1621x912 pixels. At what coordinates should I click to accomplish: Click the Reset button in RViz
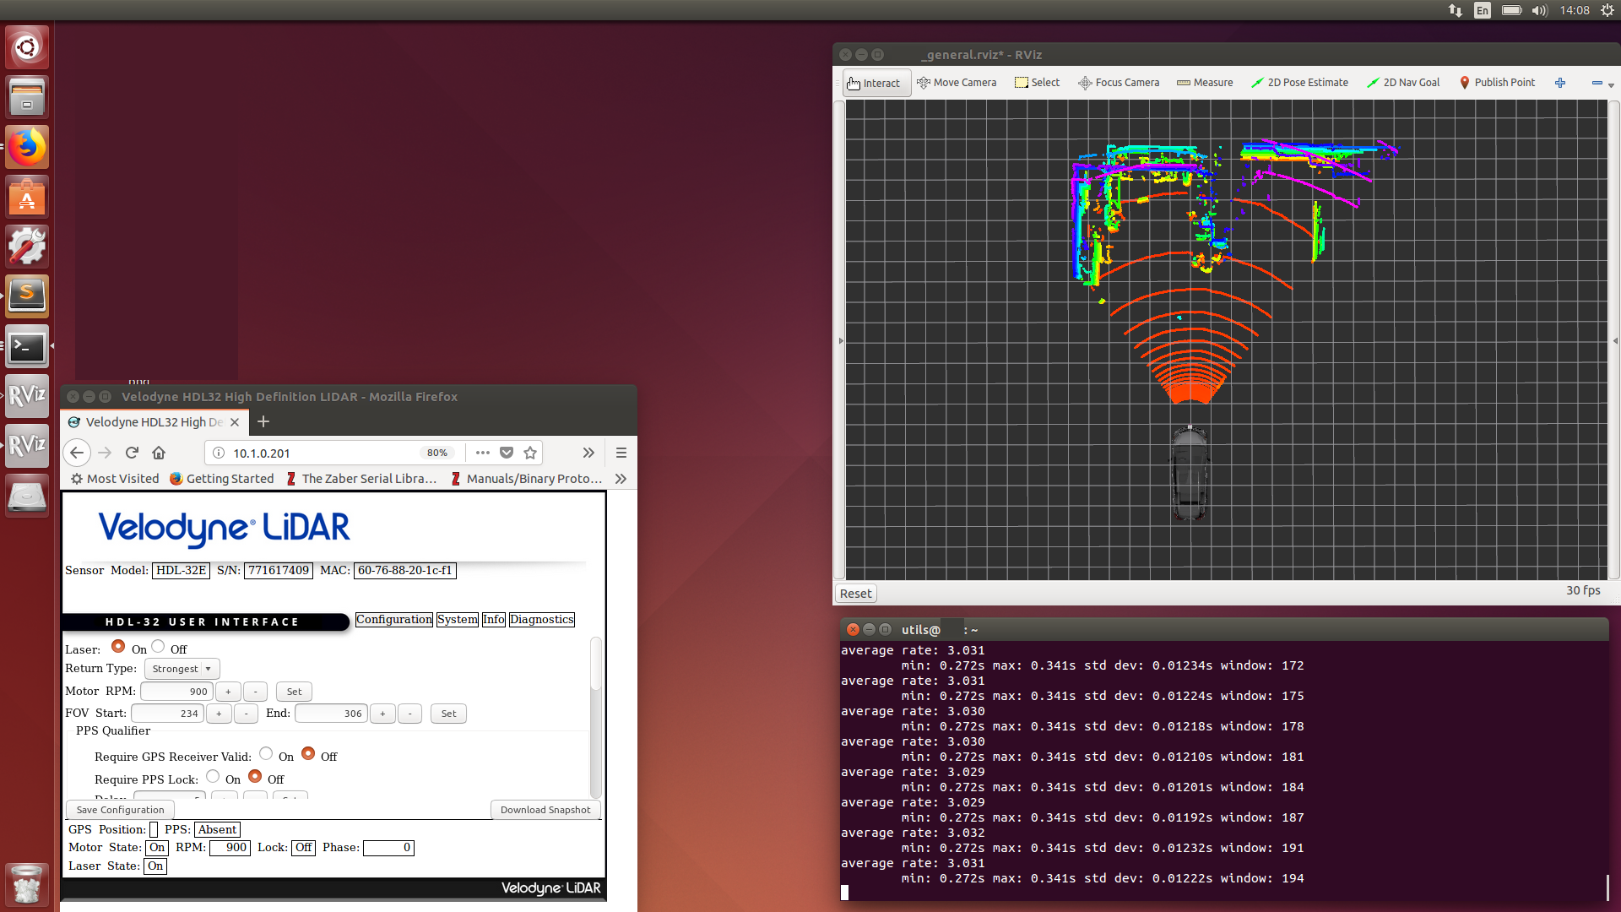click(x=855, y=594)
